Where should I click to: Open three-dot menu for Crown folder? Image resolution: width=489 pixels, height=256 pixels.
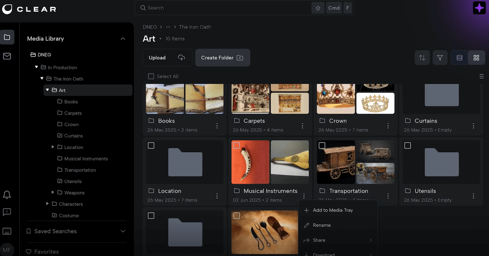[388, 126]
